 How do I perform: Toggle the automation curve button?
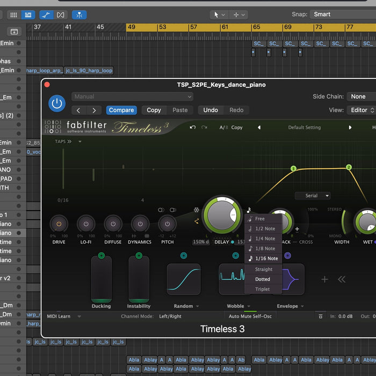point(46,15)
